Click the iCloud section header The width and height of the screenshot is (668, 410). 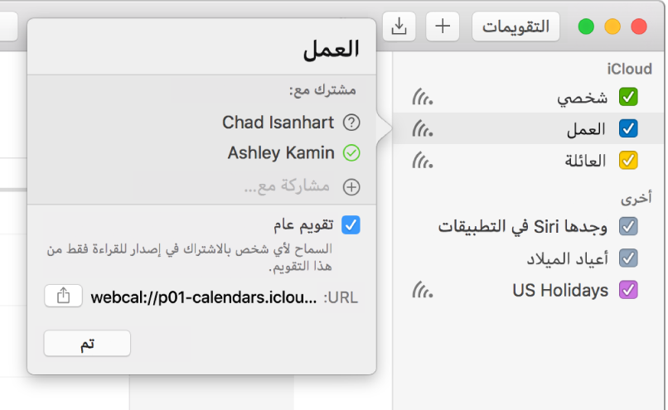coord(629,69)
